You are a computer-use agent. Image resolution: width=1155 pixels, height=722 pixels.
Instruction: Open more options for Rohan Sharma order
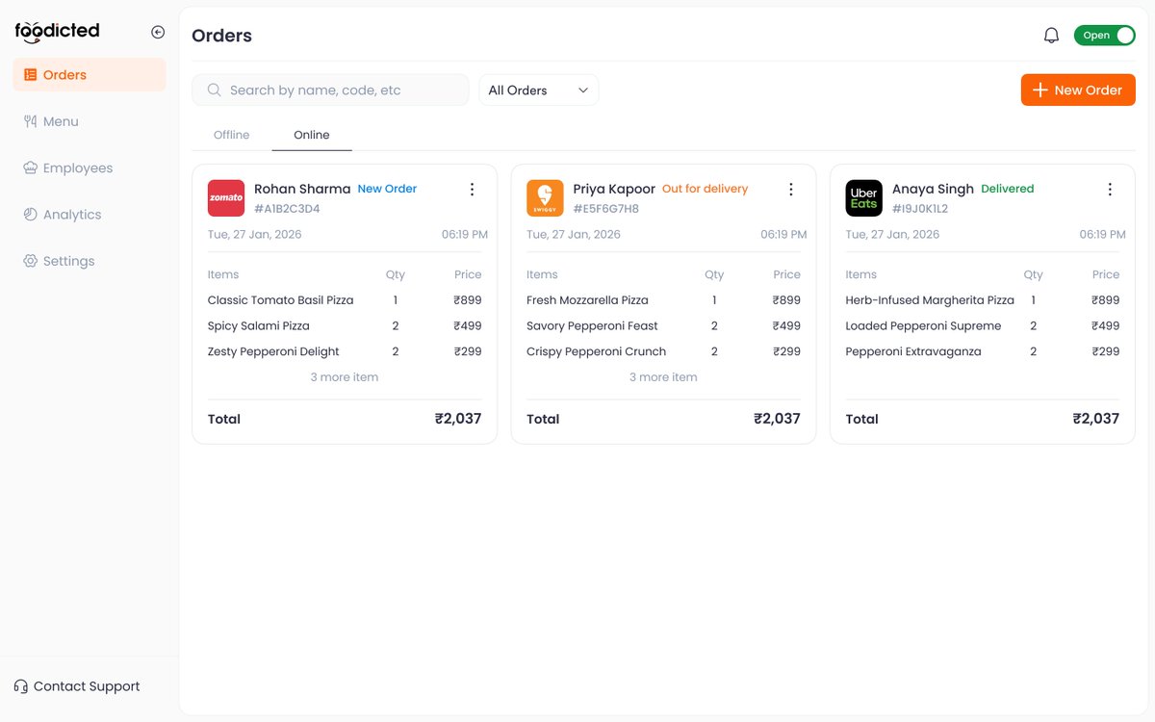(x=472, y=190)
